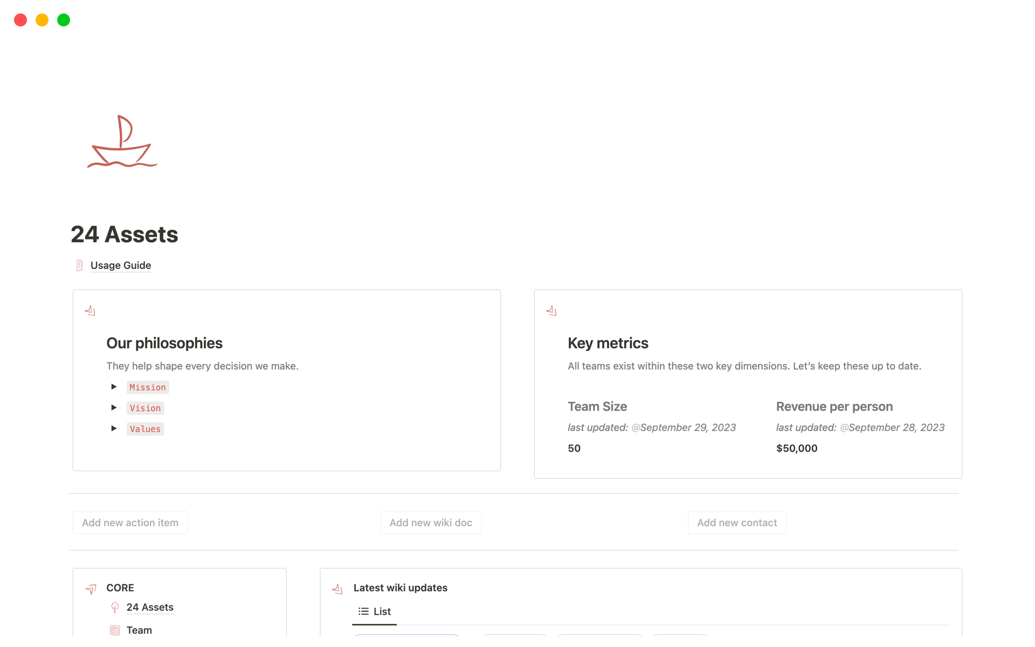Open the 24 Assets link under CORE
Viewport: 1035px width, 647px height.
coord(150,608)
